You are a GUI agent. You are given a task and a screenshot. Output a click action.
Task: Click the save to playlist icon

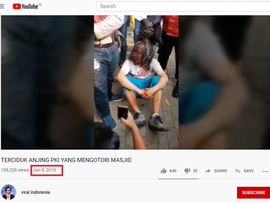click(x=238, y=171)
